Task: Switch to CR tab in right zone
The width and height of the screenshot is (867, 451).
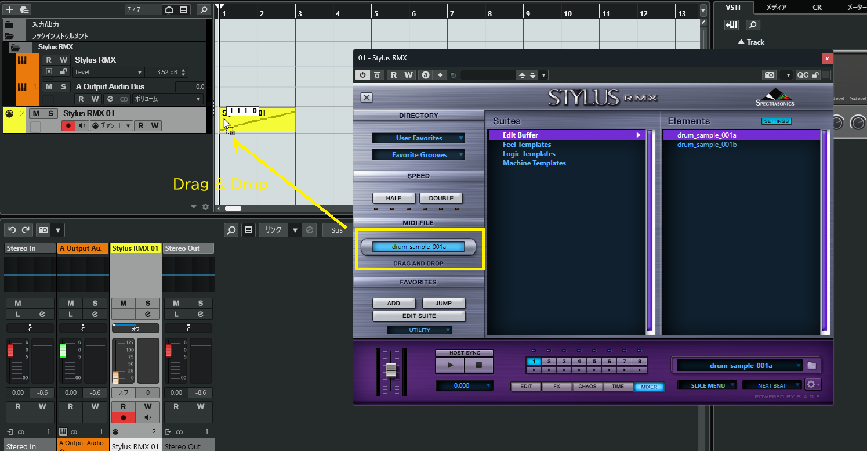Action: (x=817, y=7)
